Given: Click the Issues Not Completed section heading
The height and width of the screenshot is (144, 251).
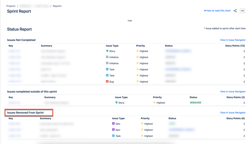Looking at the screenshot, I should [x=21, y=40].
